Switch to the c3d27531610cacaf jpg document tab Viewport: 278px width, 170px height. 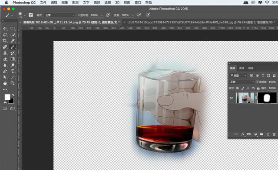pos(200,22)
